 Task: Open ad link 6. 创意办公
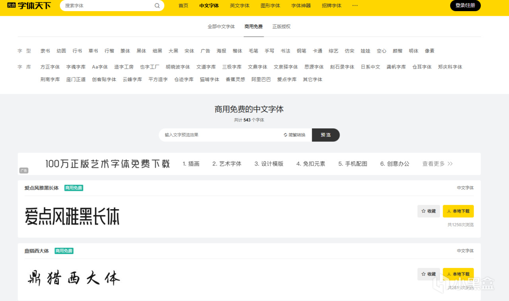coord(395,164)
